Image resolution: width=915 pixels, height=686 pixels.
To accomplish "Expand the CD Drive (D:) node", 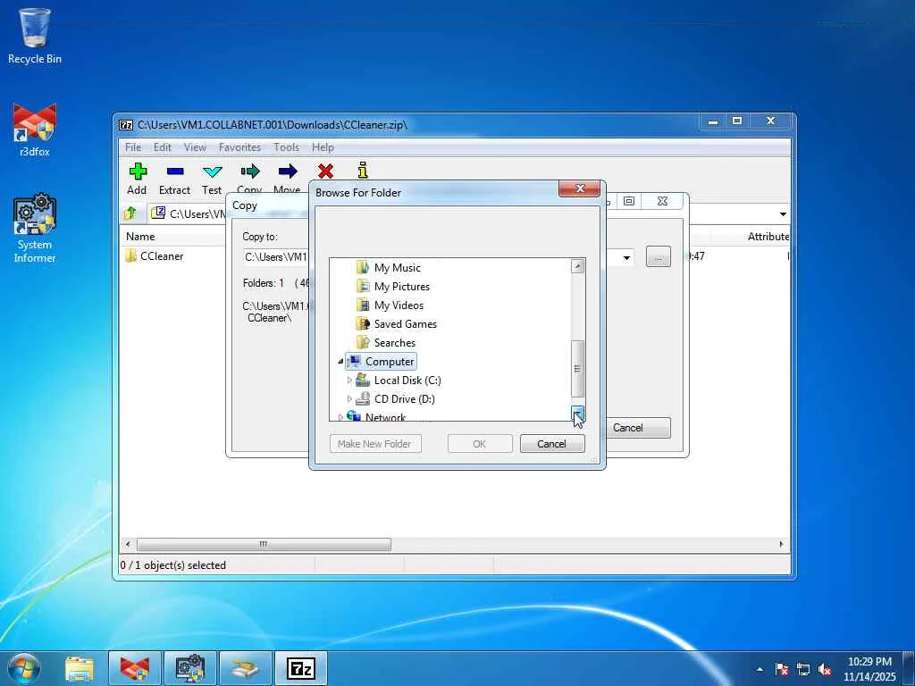I will [x=349, y=399].
